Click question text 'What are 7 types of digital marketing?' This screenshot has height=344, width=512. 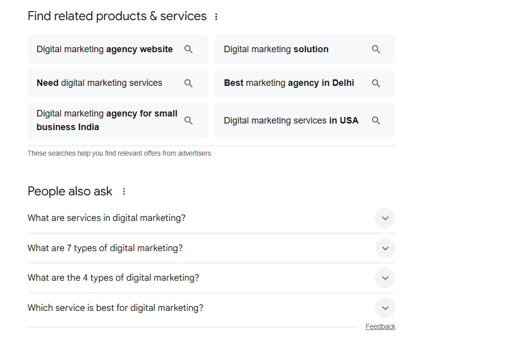[105, 248]
